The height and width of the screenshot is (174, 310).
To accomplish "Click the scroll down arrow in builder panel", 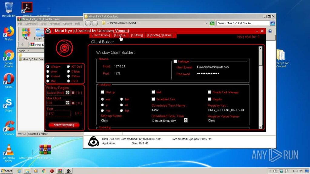I will 260,127.
